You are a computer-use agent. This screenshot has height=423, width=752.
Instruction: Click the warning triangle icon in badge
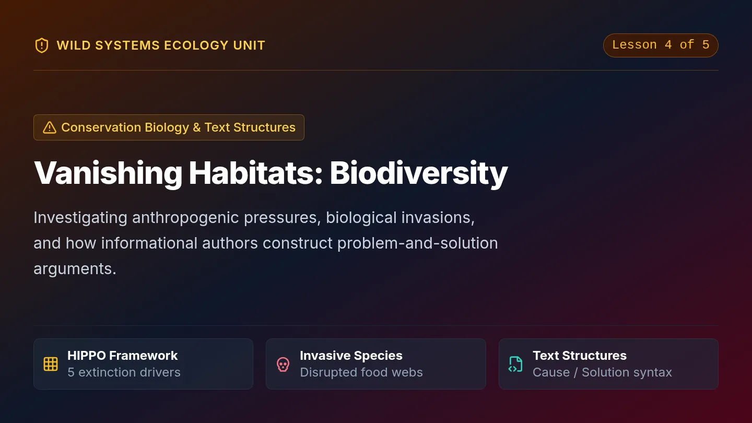coord(50,127)
